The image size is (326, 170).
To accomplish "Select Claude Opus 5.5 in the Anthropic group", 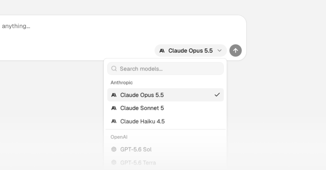I will pos(165,95).
